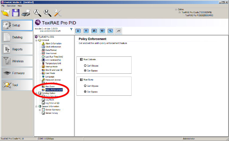Select Can't Bypass under Must Bump

click(x=85, y=86)
